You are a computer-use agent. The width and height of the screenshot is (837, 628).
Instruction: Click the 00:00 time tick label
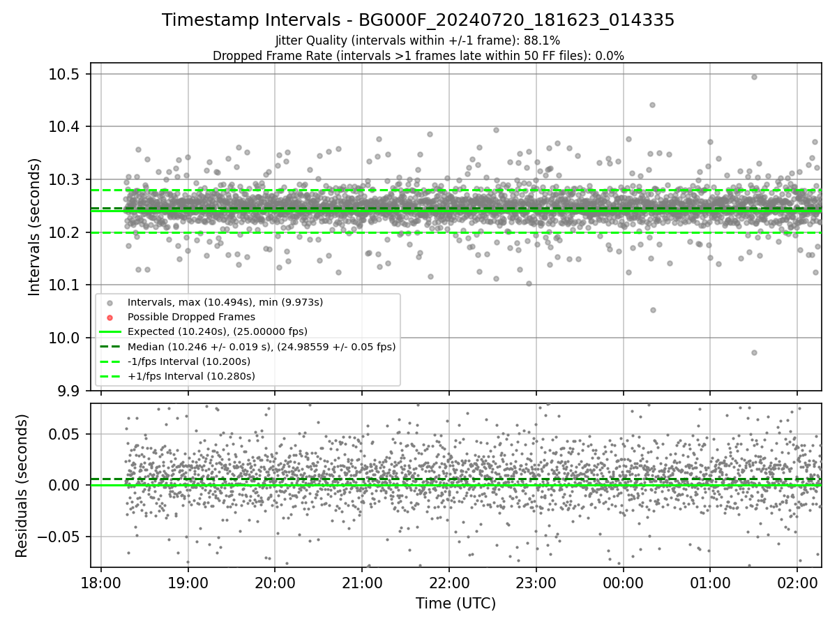tap(623, 582)
